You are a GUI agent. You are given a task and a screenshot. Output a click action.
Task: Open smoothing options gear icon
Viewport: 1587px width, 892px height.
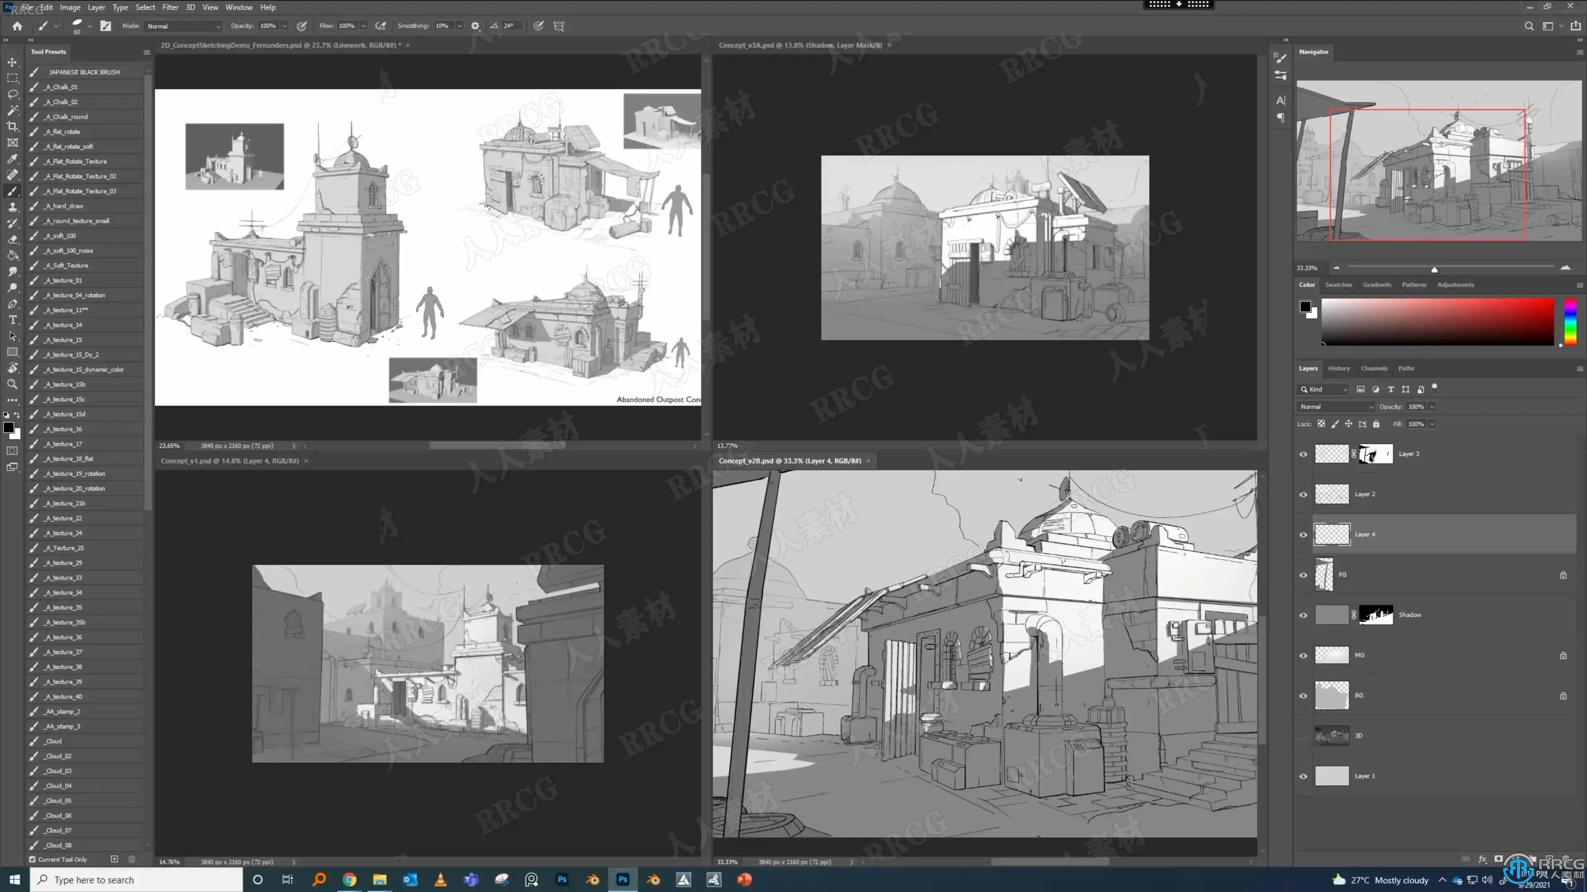[x=475, y=26]
